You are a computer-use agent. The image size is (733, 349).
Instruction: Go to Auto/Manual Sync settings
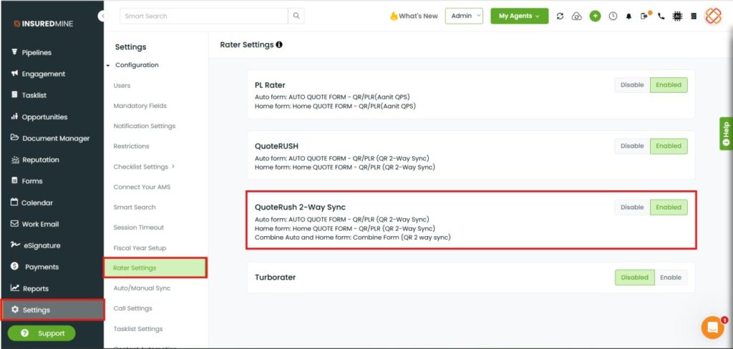(x=142, y=288)
